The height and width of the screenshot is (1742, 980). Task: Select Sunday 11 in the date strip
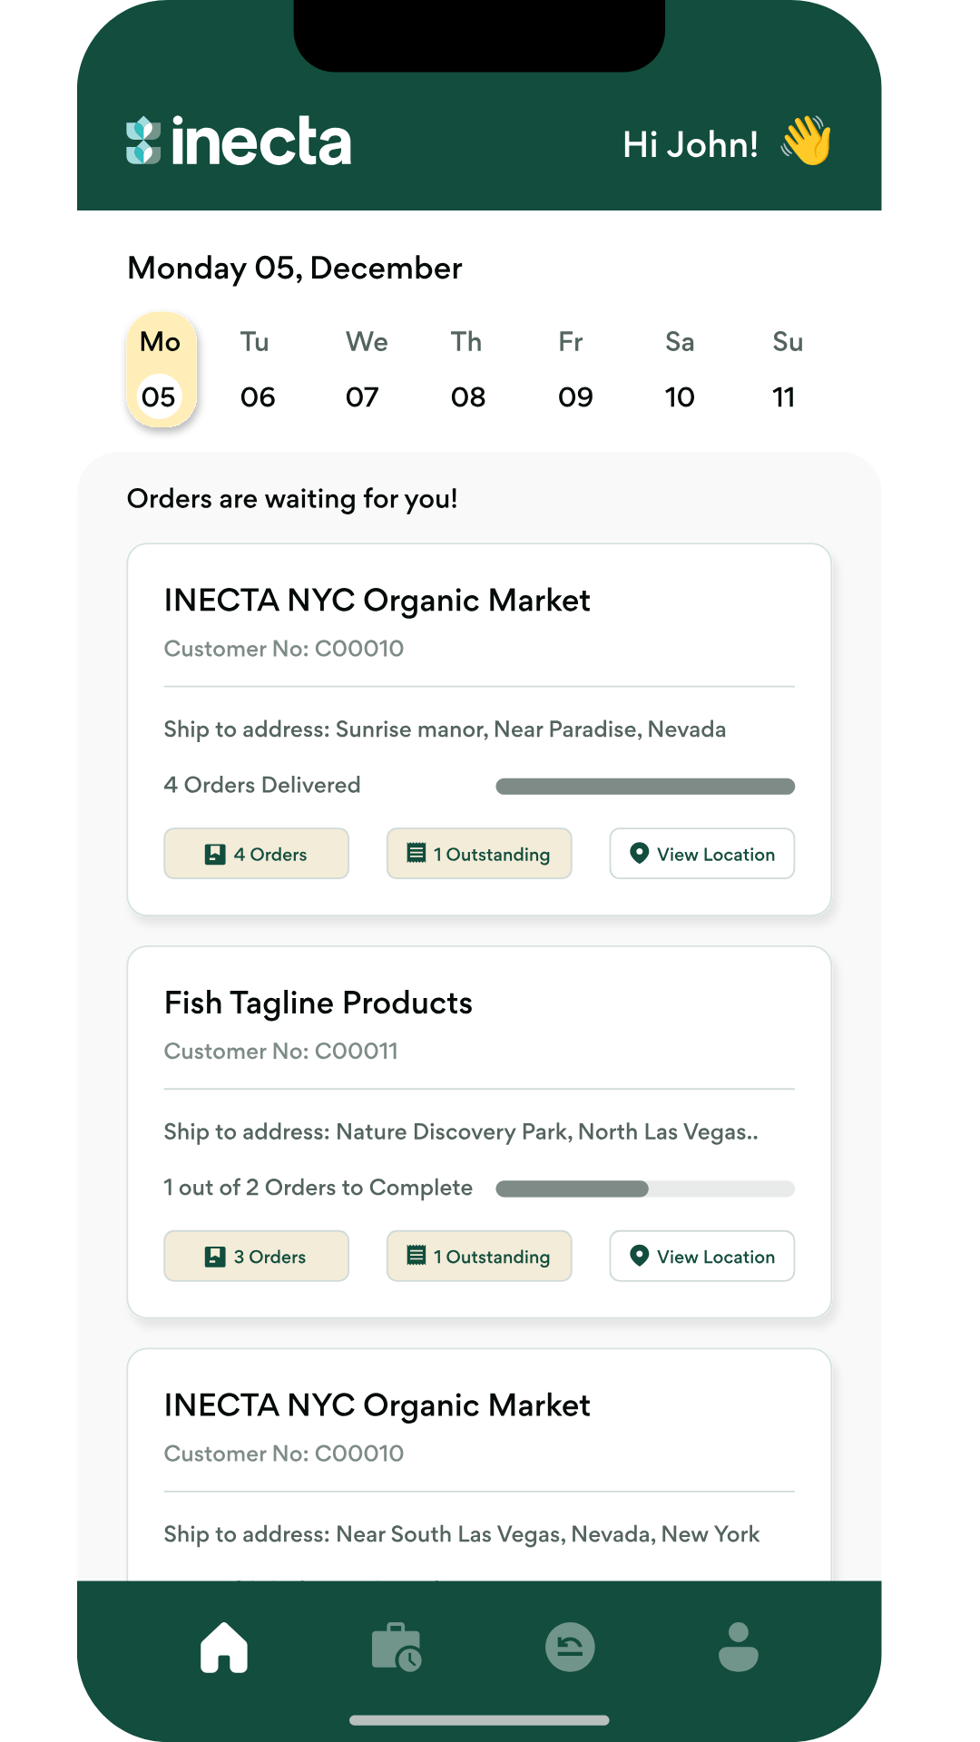click(x=784, y=369)
